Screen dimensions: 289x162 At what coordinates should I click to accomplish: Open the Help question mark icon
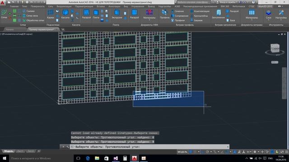tap(253, 2)
